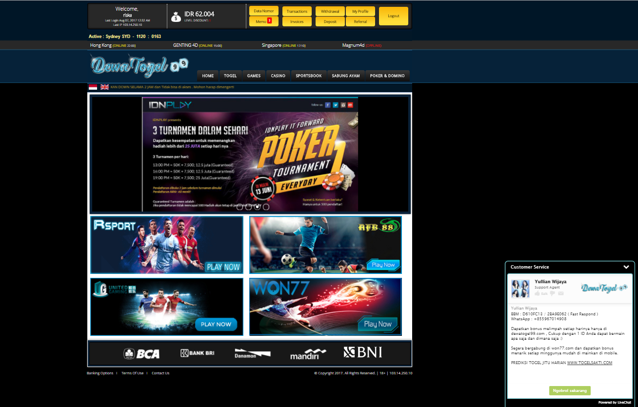Collapse the Customer Service chat panel
The image size is (638, 407).
click(626, 267)
